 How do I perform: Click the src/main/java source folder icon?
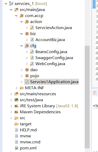(16, 10)
